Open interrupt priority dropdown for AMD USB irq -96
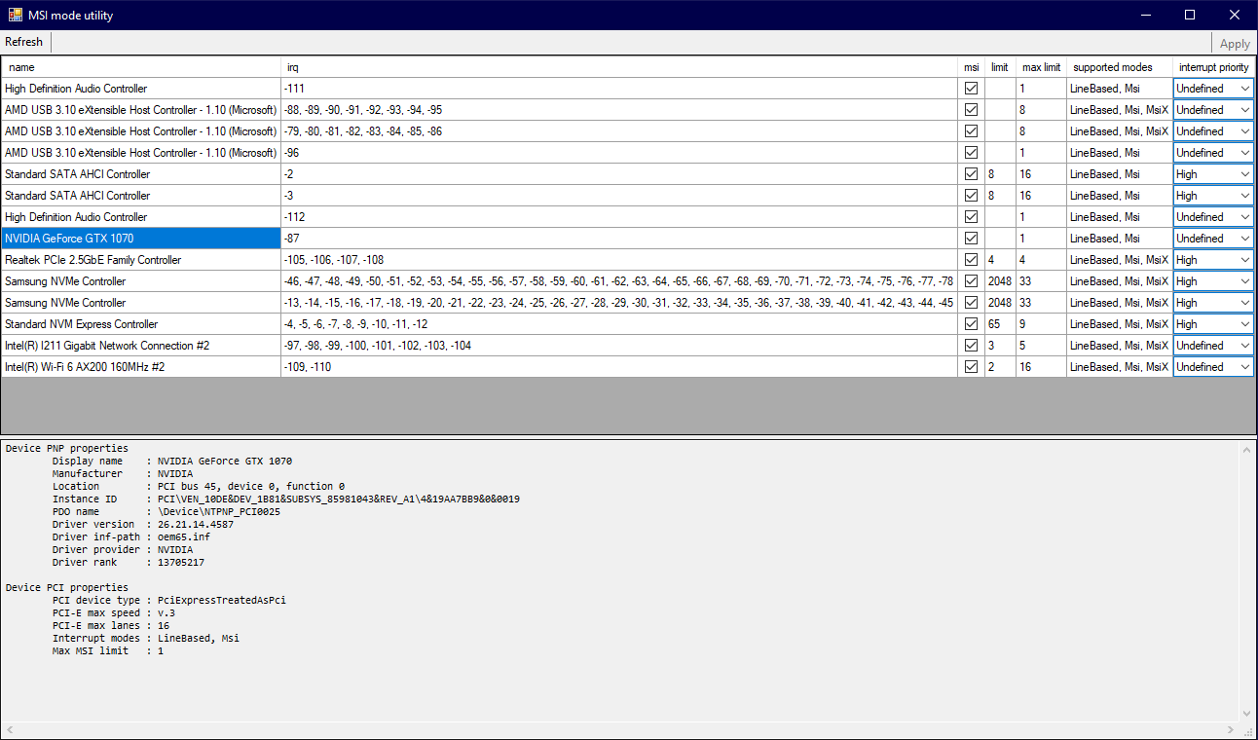The width and height of the screenshot is (1258, 740). pos(1213,153)
